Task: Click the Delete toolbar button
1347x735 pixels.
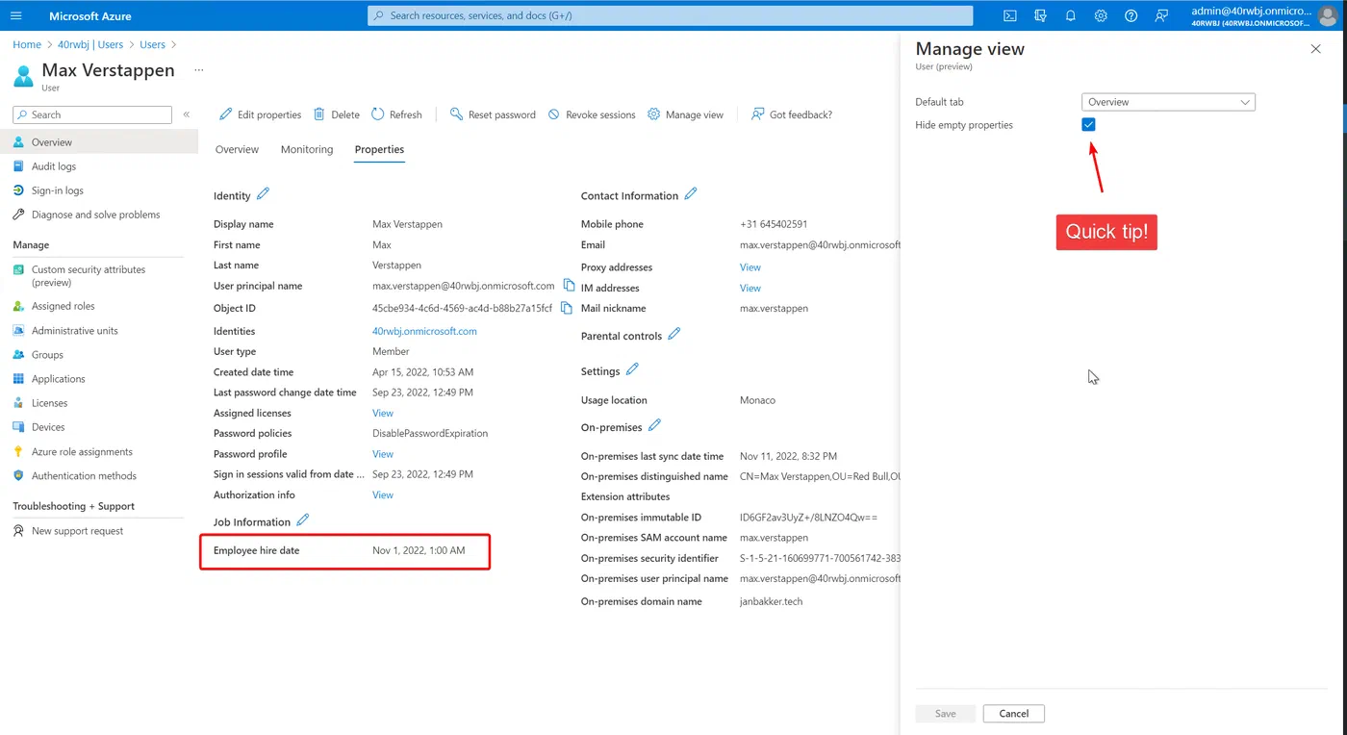Action: click(337, 114)
